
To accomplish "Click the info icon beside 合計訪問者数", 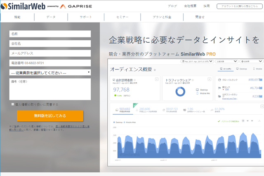I will tap(134, 80).
